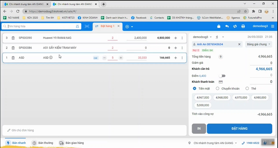Click the return order arrow icon
The width and height of the screenshot is (278, 148).
point(227,26)
